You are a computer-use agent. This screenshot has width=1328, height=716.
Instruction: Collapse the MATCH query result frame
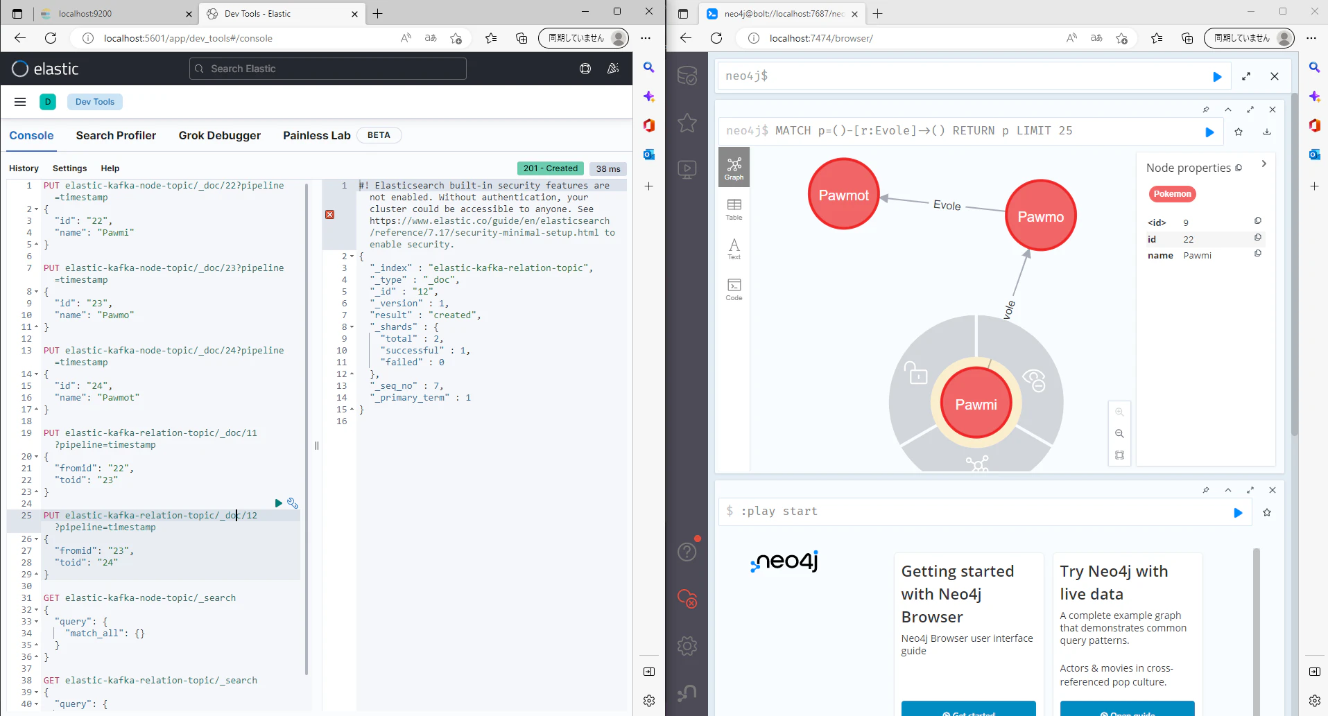pyautogui.click(x=1228, y=110)
